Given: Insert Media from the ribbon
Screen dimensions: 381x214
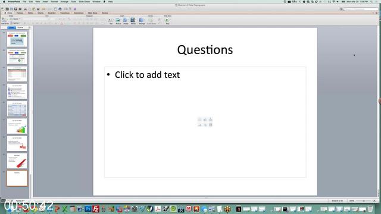Looking at the screenshot, I should 133,21.
